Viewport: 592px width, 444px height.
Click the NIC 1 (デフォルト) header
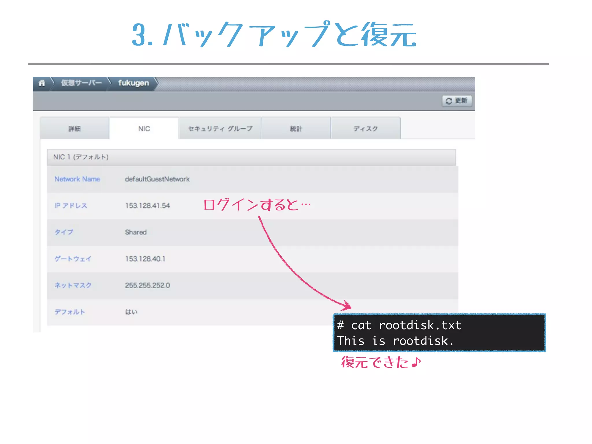pyautogui.click(x=251, y=157)
